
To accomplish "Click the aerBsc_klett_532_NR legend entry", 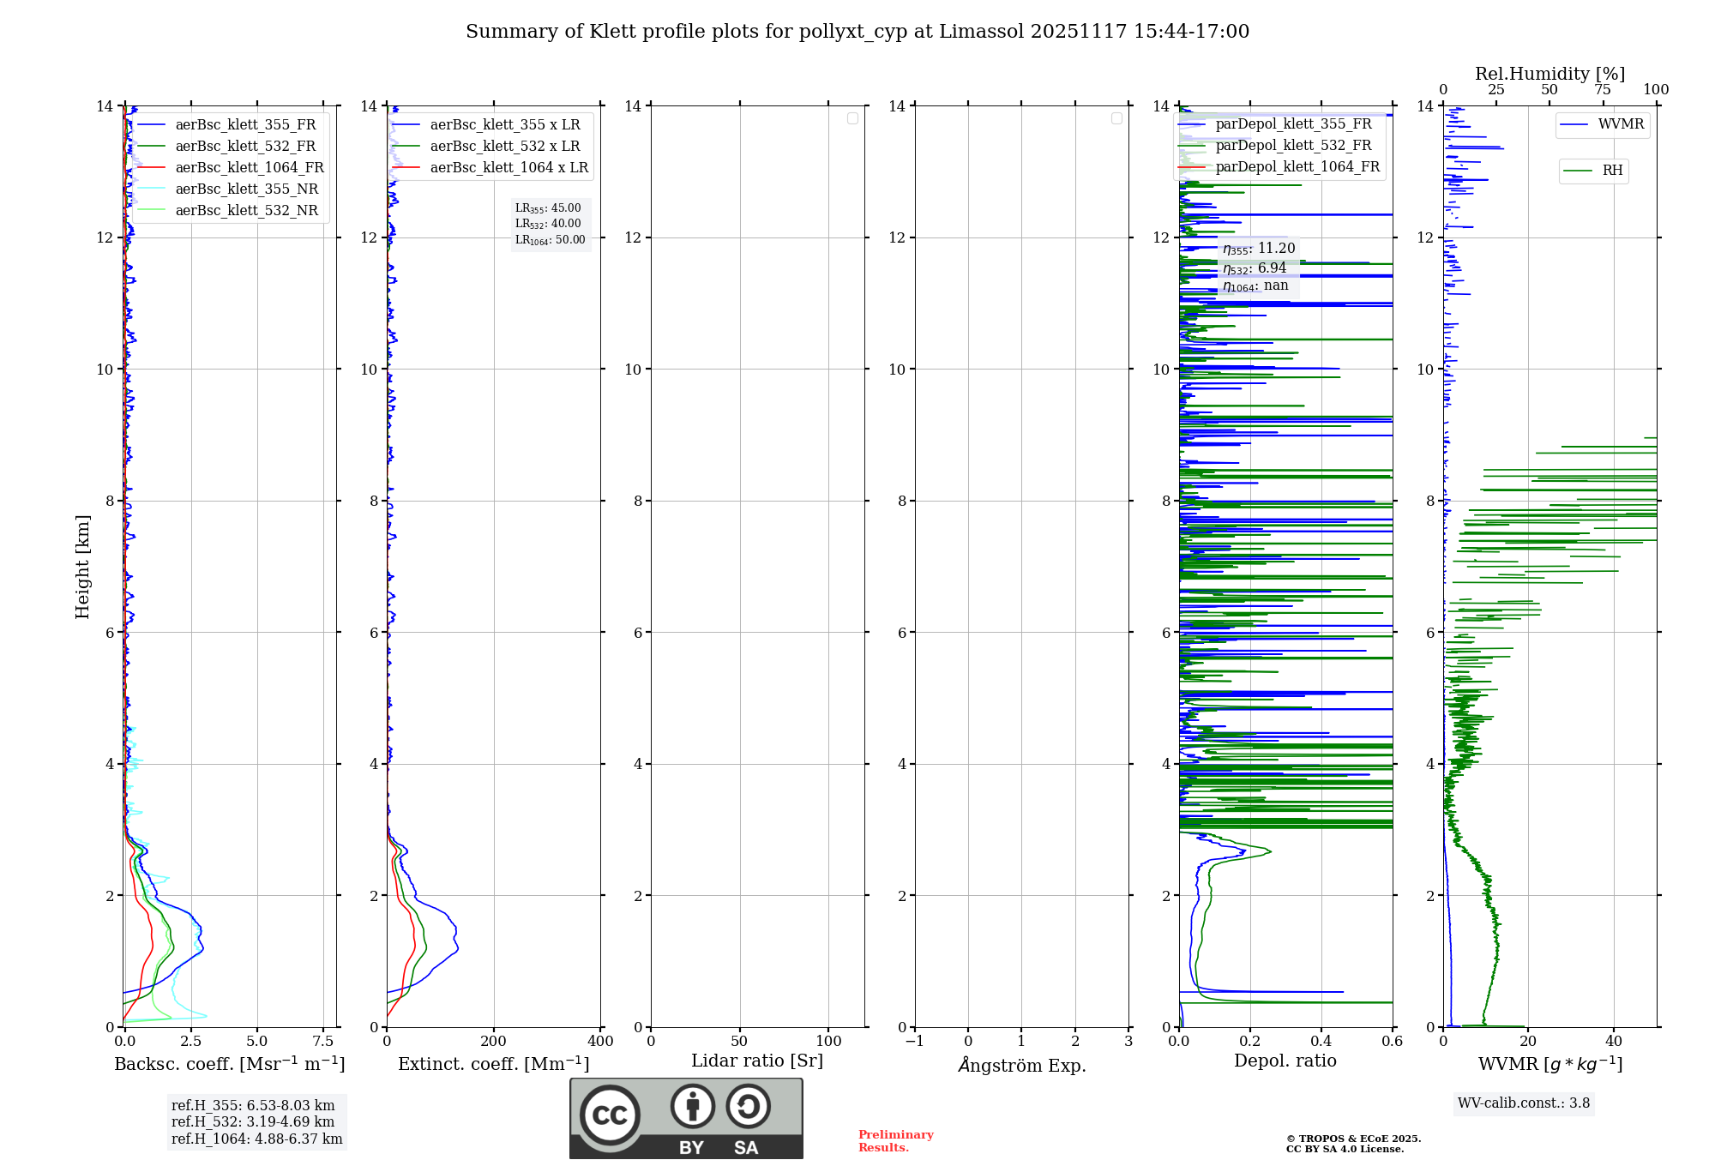I will pyautogui.click(x=246, y=211).
